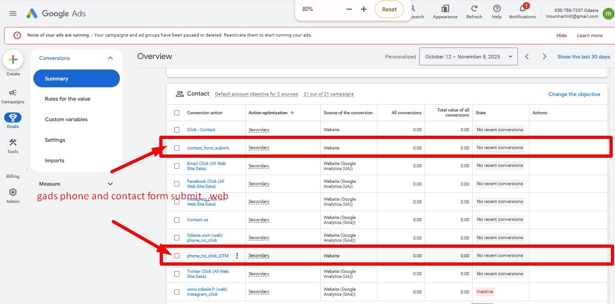Sort by All conversions column header
This screenshot has width=615, height=304.
[407, 113]
